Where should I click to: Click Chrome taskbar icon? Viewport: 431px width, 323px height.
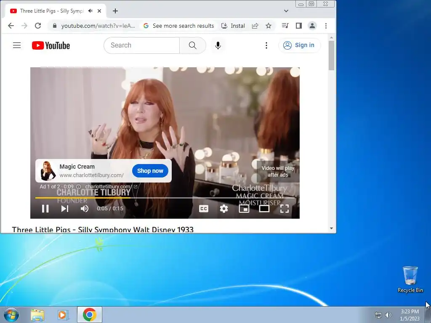(x=90, y=315)
